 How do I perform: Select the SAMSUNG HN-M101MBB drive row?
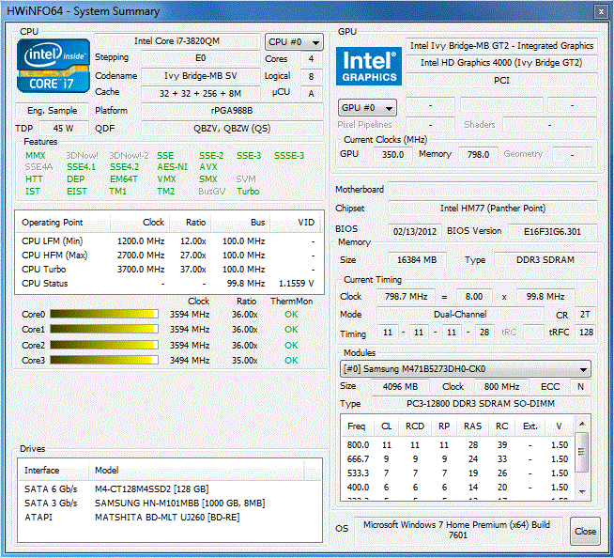click(x=169, y=503)
